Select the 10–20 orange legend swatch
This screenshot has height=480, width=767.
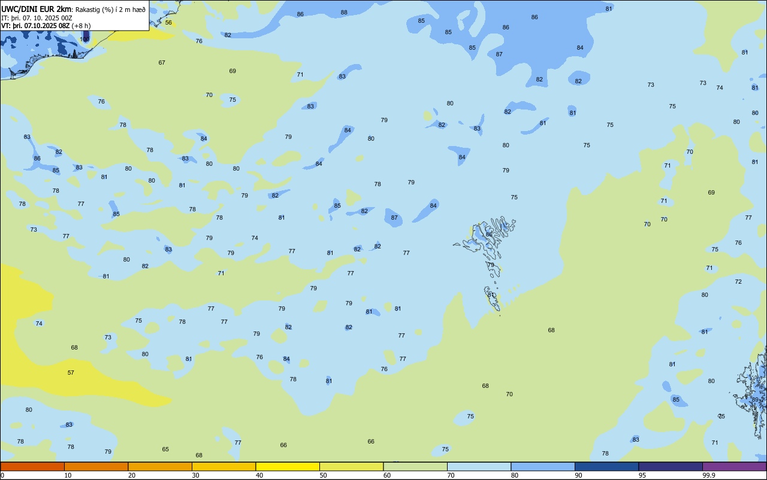(96, 466)
